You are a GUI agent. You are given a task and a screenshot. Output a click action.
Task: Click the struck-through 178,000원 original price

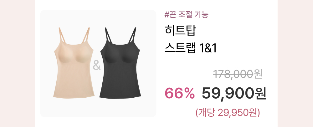[x=238, y=74]
